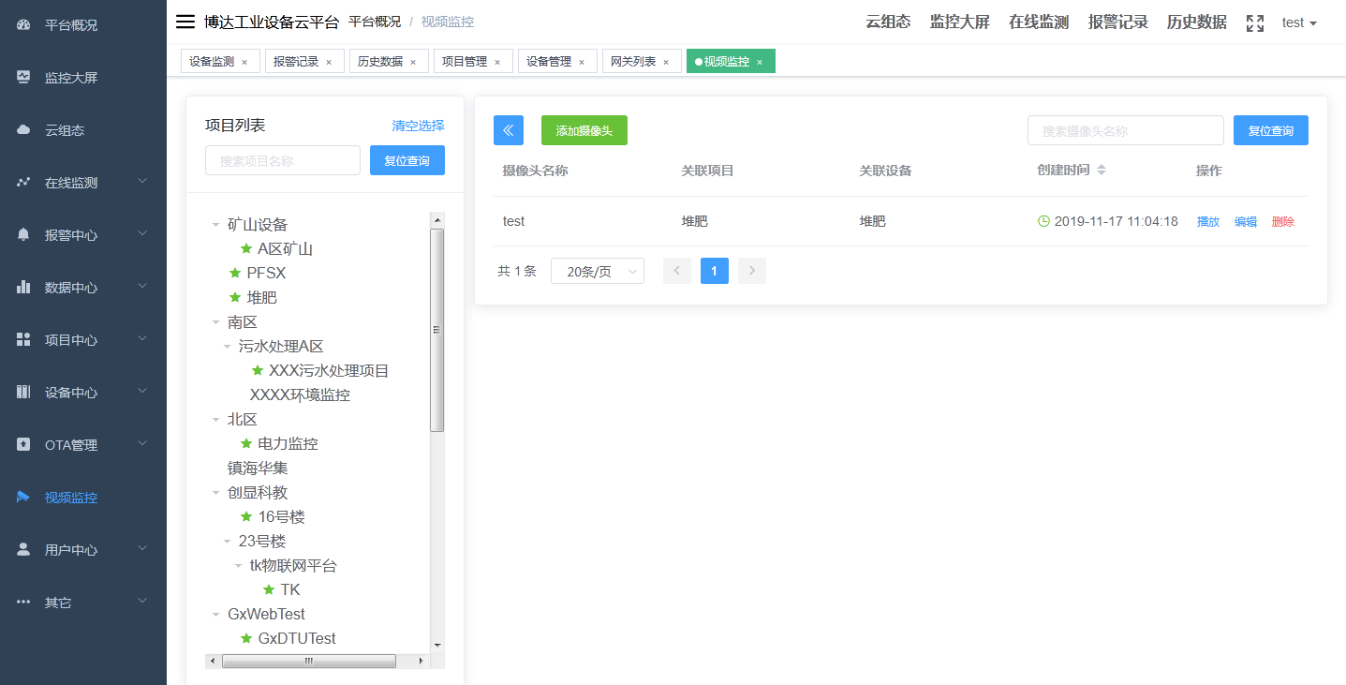Click the fullscreen icon in the top bar
The height and width of the screenshot is (685, 1346).
pos(1254,22)
